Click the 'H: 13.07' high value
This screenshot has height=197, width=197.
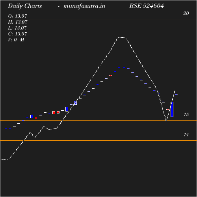click(x=18, y=22)
